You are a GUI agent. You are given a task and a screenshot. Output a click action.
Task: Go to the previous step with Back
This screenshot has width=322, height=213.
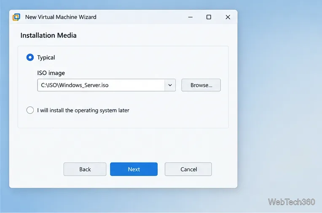tap(85, 169)
